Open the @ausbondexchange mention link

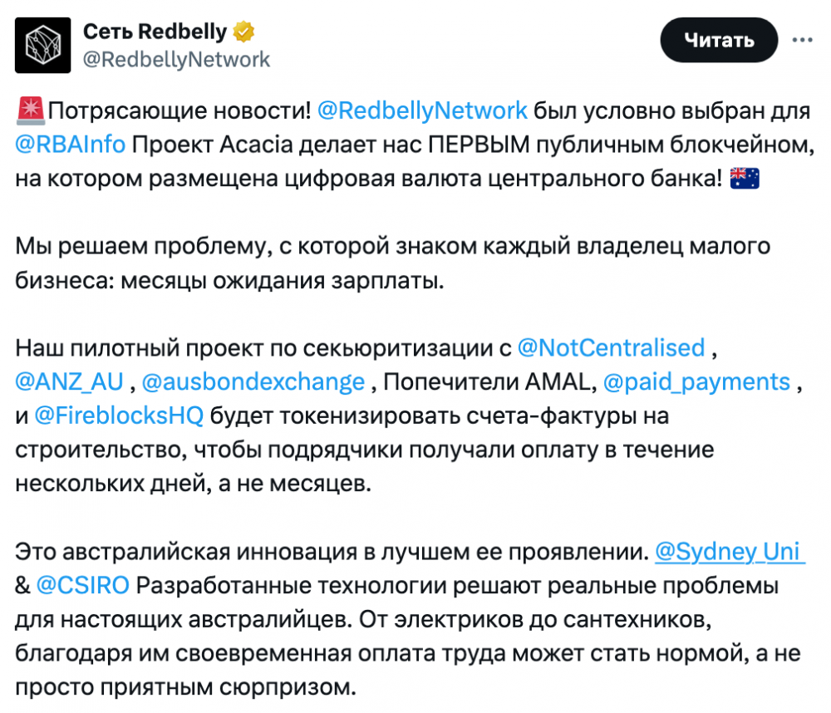click(253, 381)
